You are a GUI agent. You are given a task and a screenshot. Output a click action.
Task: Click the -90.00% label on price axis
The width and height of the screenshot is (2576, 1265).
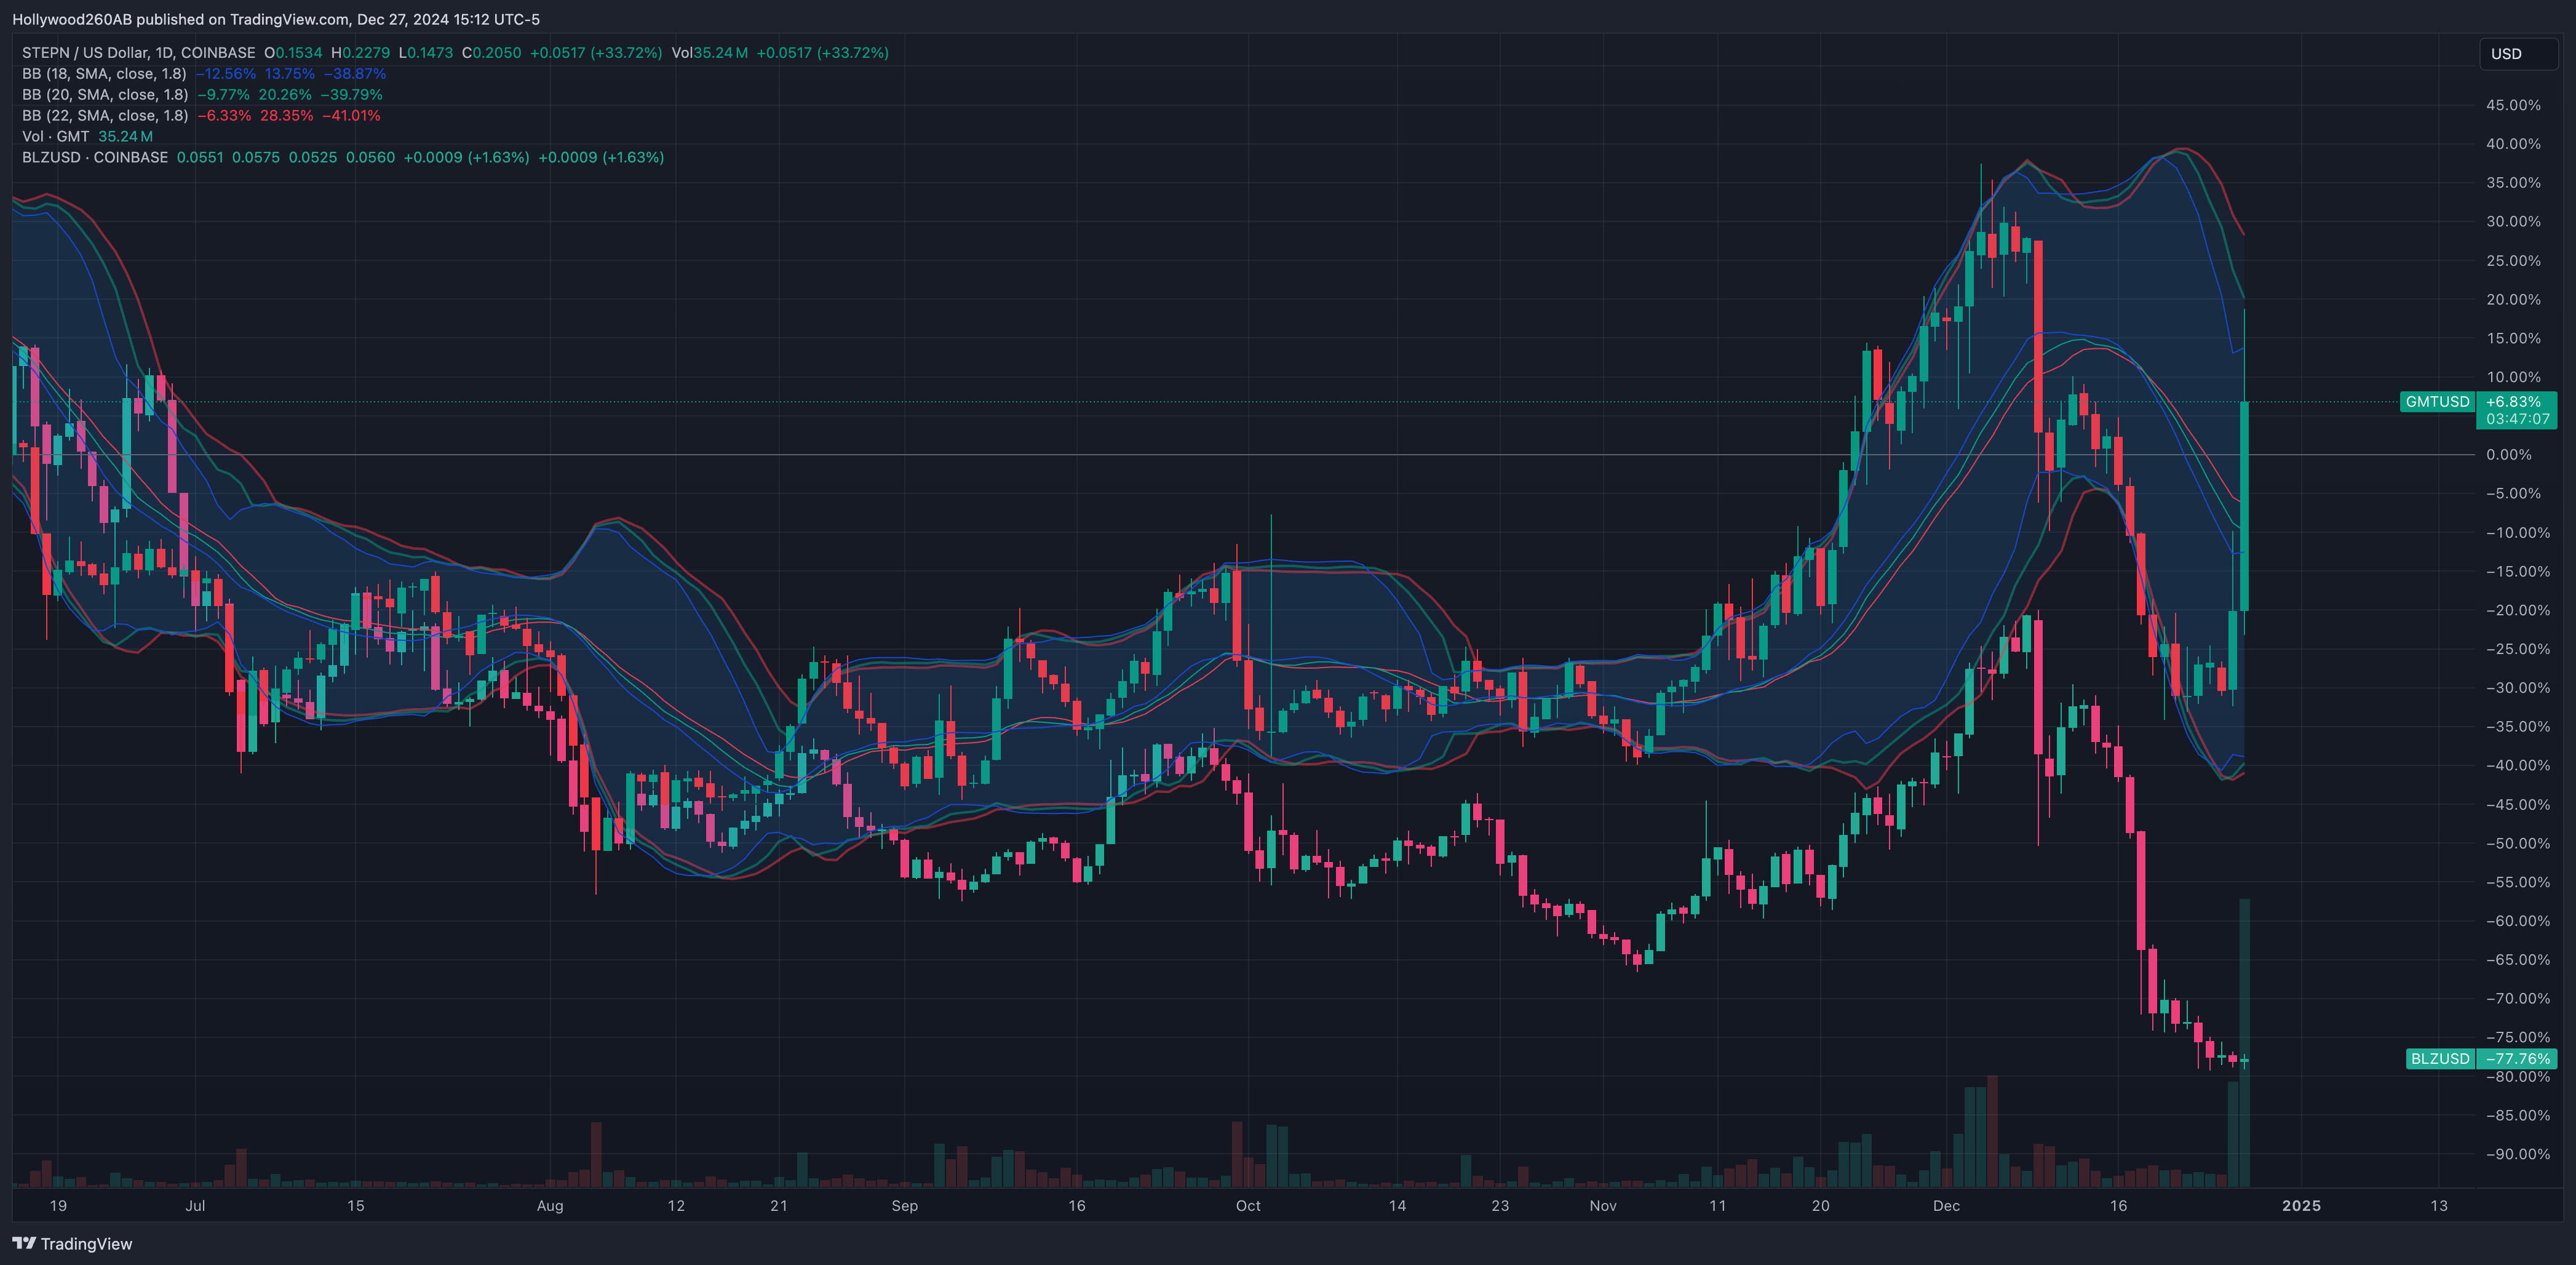pos(2517,1154)
